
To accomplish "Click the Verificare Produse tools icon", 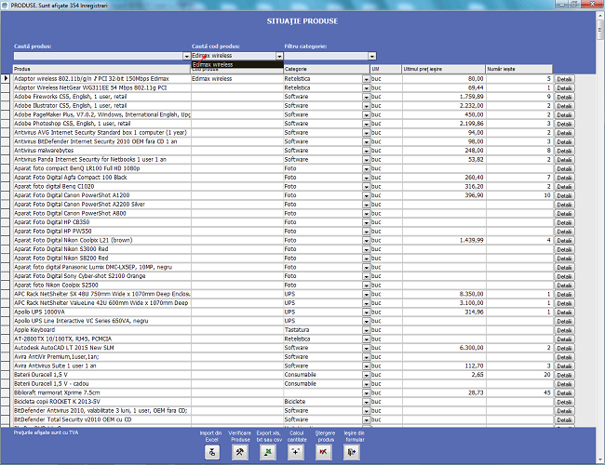I will (240, 452).
